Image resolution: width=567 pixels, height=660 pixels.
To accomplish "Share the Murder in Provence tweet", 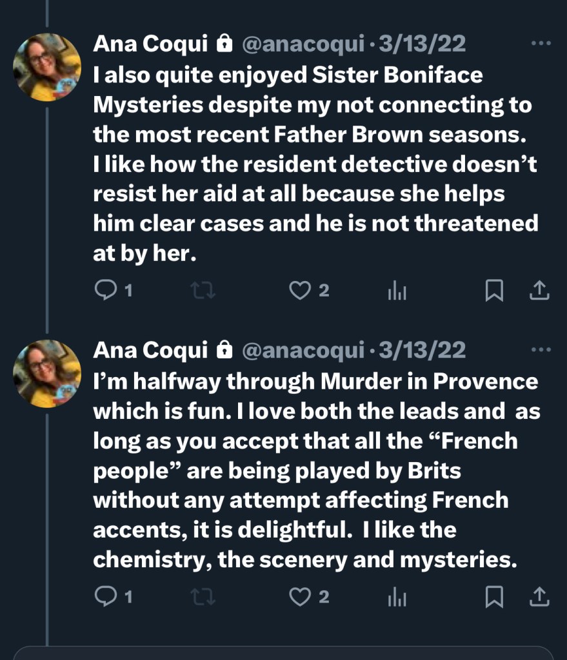I will pyautogui.click(x=539, y=597).
